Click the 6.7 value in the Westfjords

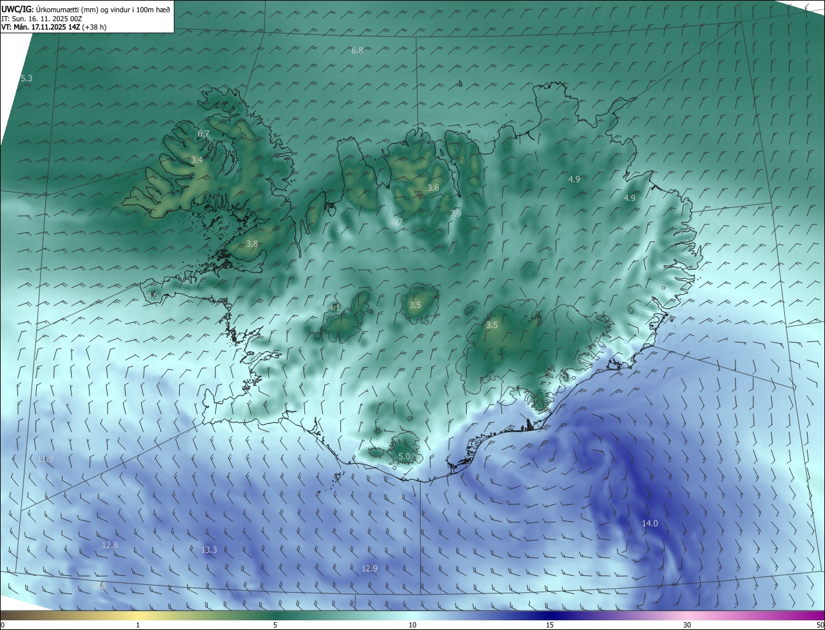click(x=204, y=133)
